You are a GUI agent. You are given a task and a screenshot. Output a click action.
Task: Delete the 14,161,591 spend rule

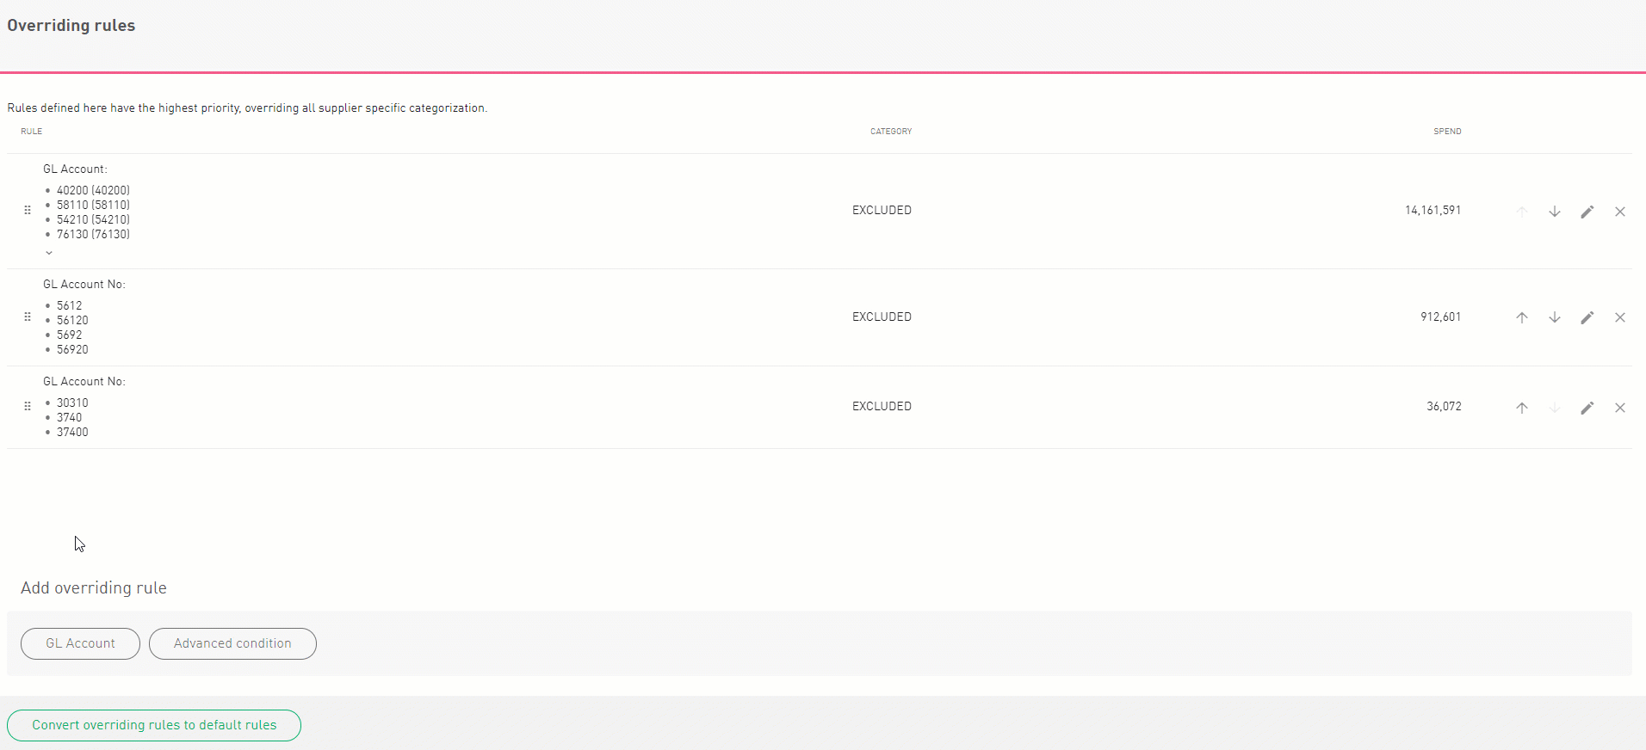pyautogui.click(x=1619, y=212)
